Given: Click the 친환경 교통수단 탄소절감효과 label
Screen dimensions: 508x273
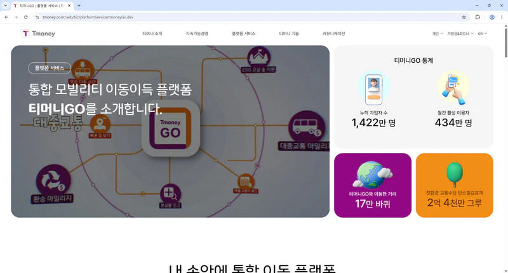Looking at the screenshot, I should coord(454,192).
